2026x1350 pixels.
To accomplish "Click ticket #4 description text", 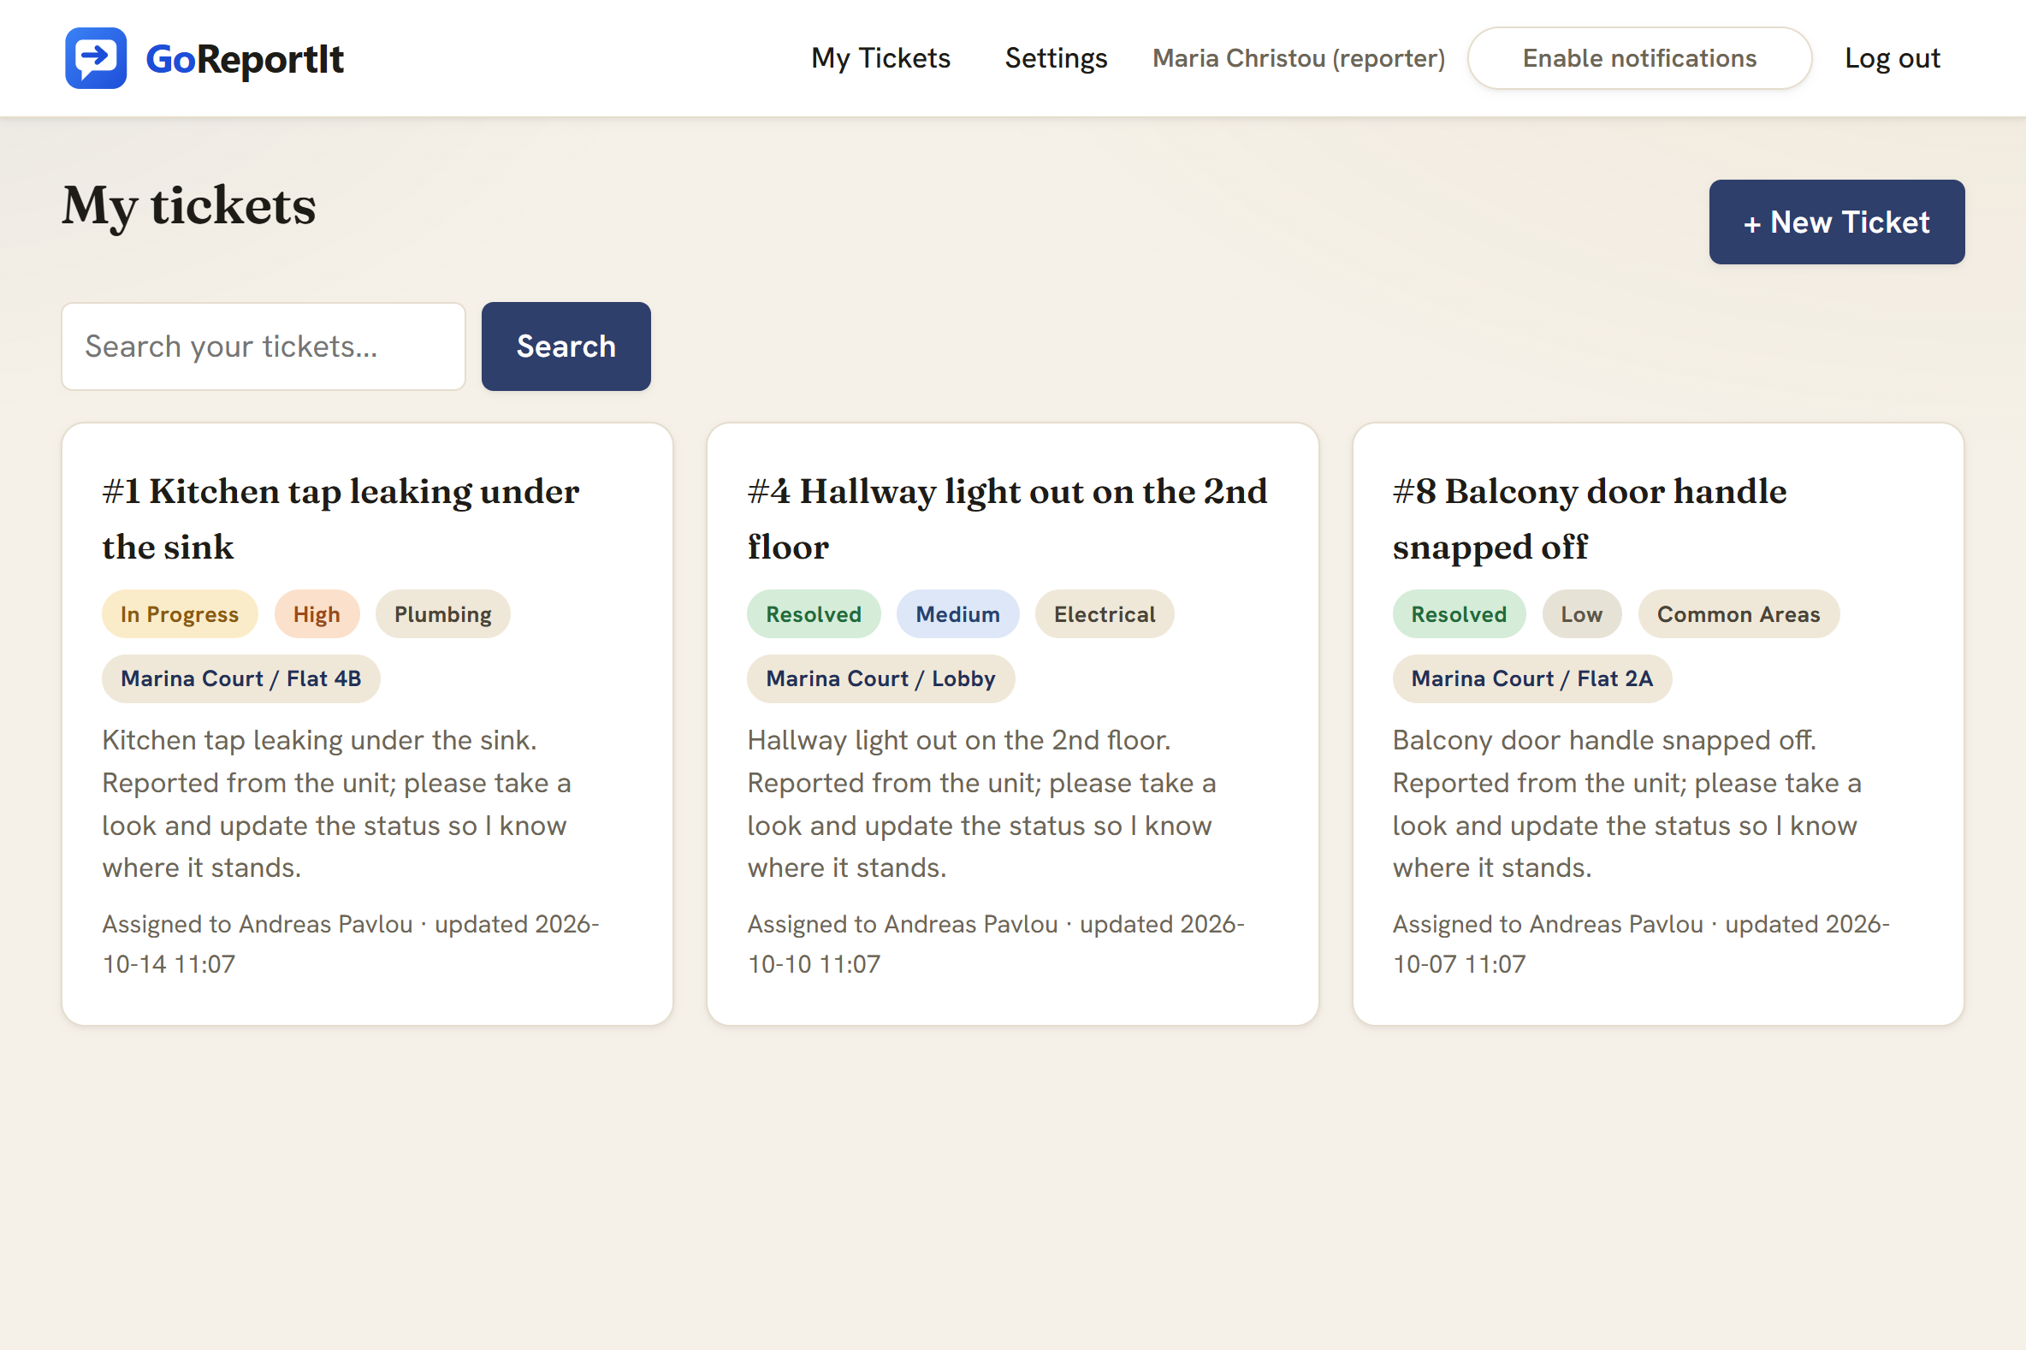I will click(x=981, y=803).
